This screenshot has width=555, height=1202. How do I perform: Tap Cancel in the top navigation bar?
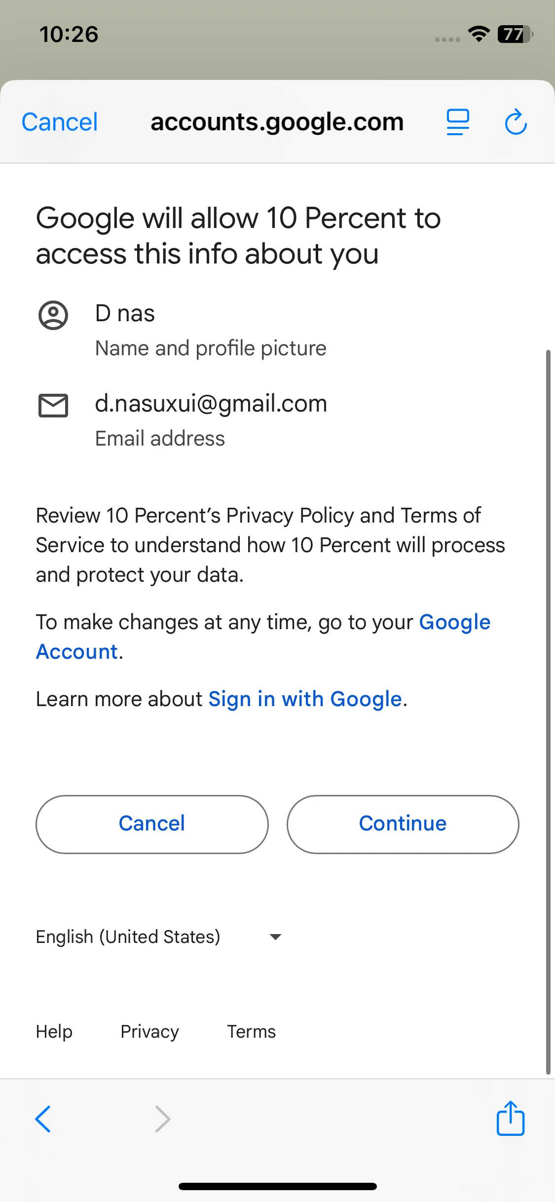coord(60,122)
